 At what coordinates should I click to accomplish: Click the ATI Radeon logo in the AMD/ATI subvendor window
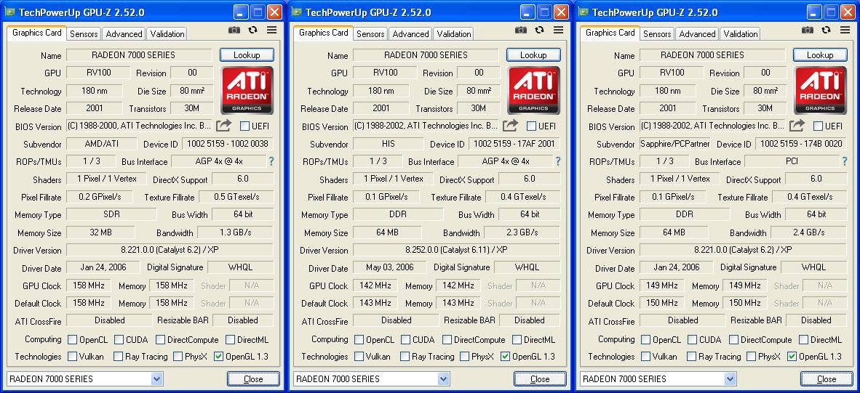point(246,90)
